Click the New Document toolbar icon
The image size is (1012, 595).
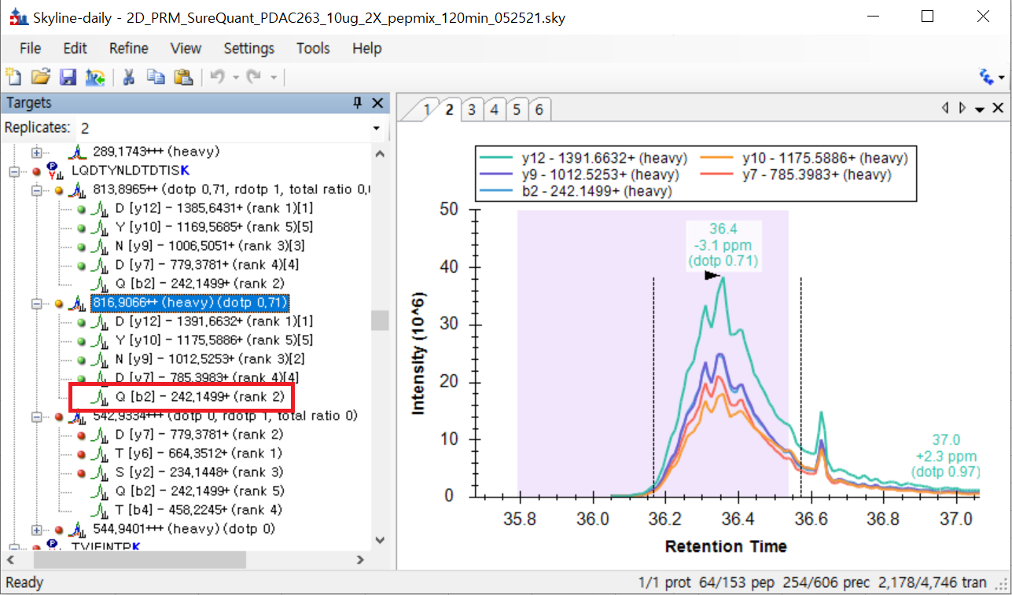(x=13, y=76)
